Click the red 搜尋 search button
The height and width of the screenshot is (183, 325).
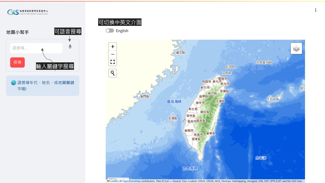click(x=17, y=62)
